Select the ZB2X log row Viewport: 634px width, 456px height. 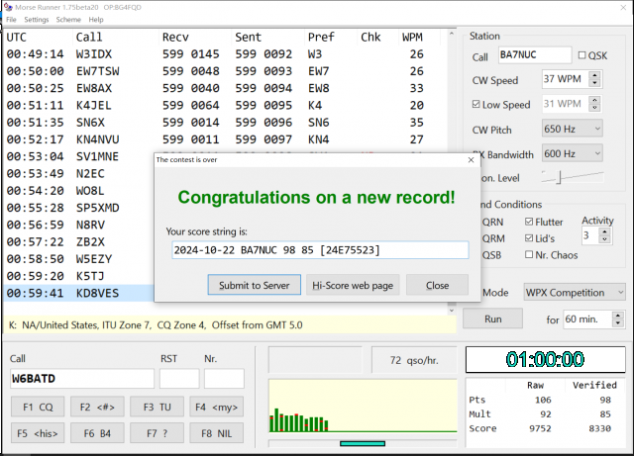tap(79, 242)
